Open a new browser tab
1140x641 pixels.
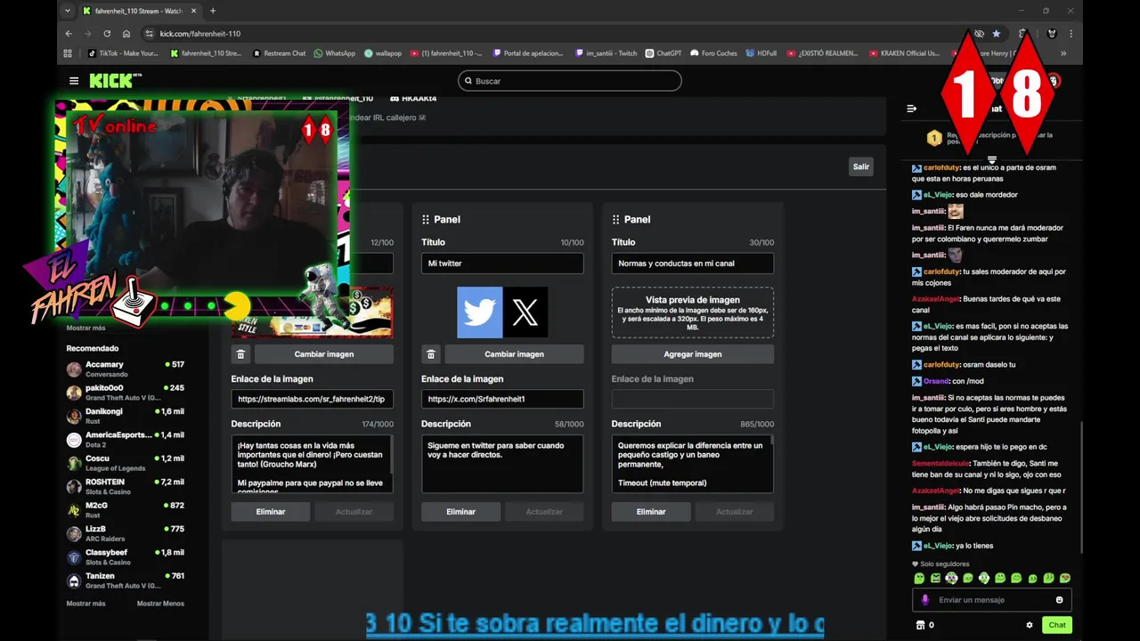pyautogui.click(x=213, y=11)
